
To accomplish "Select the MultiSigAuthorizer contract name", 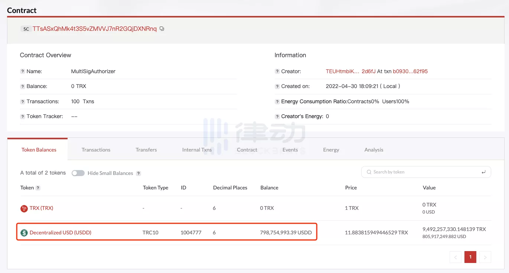I will click(x=93, y=71).
